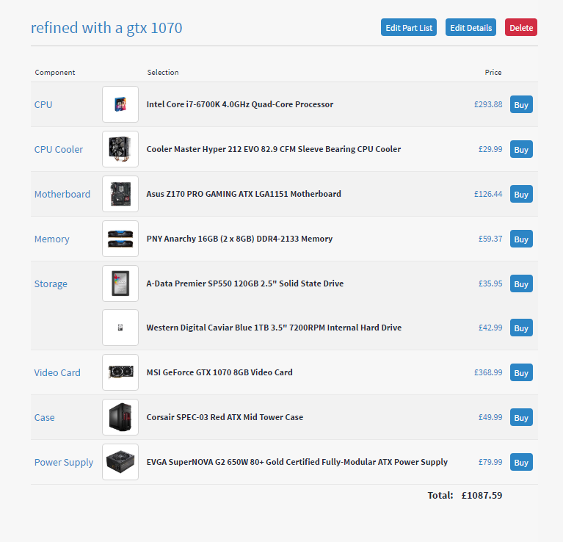Open the Cooler Master Hyper 212 thumbnail image
The height and width of the screenshot is (542, 563).
(x=120, y=149)
